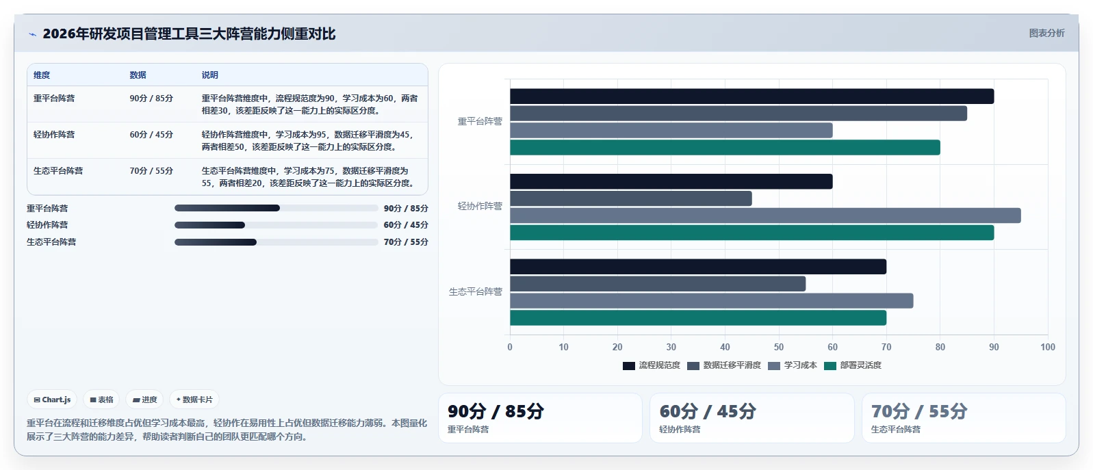Click the footer summary starting with 重平台在流程
The image size is (1093, 470).
(227, 430)
